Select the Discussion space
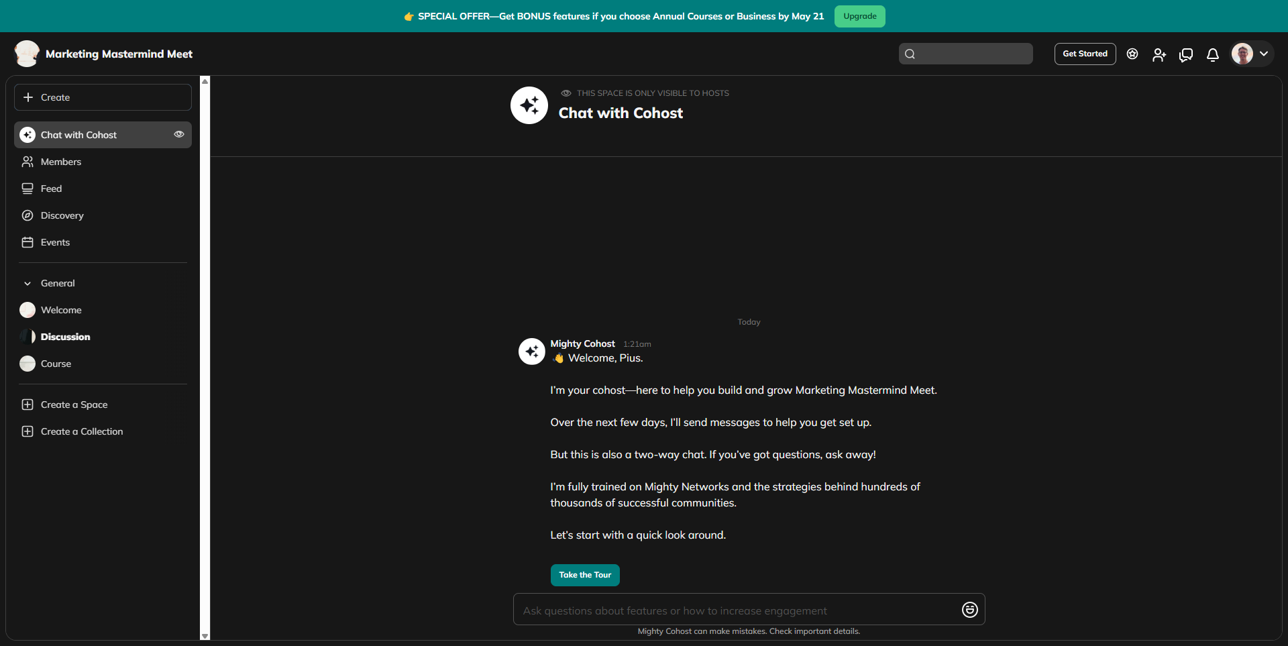This screenshot has width=1288, height=646. click(x=65, y=337)
